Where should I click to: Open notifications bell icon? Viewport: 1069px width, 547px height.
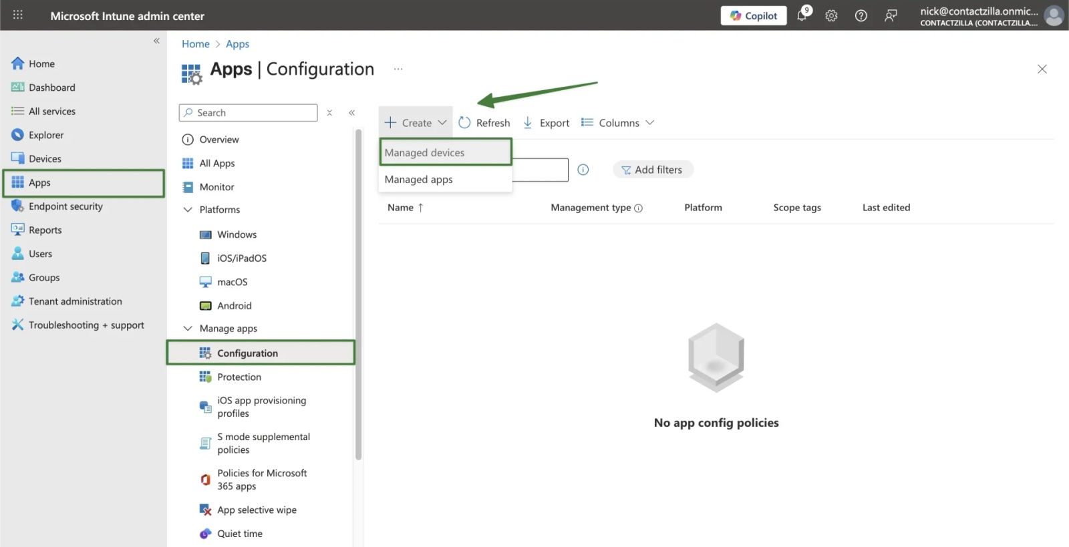(x=802, y=15)
